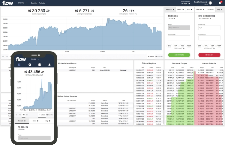
Task: Click the Quantidade field in the sell panel
Action: click(209, 38)
